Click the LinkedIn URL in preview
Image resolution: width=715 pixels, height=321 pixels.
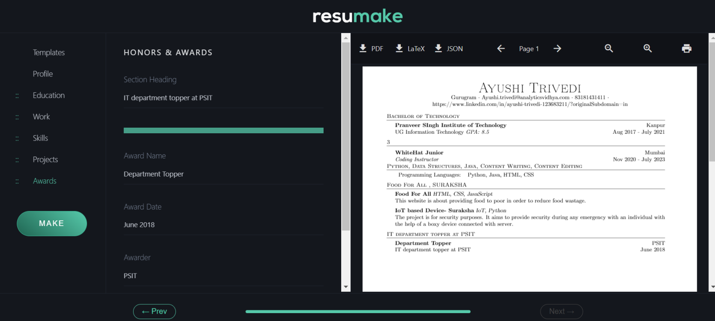coord(530,104)
